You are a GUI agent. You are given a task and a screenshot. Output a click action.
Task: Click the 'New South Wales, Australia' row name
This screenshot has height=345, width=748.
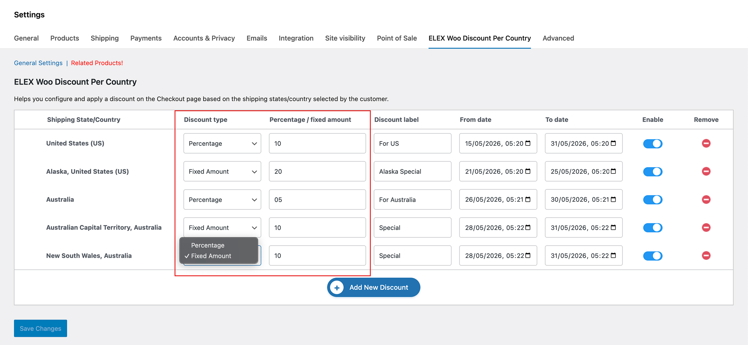coord(89,256)
